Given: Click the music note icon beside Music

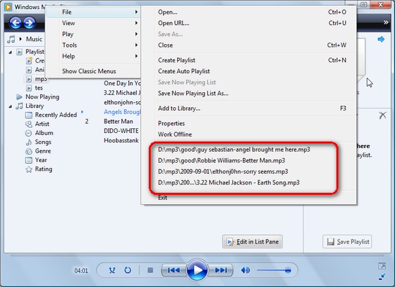Looking at the screenshot, I should 11,39.
